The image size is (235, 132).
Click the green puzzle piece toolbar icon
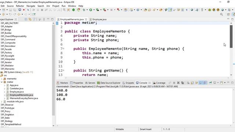pos(210,10)
